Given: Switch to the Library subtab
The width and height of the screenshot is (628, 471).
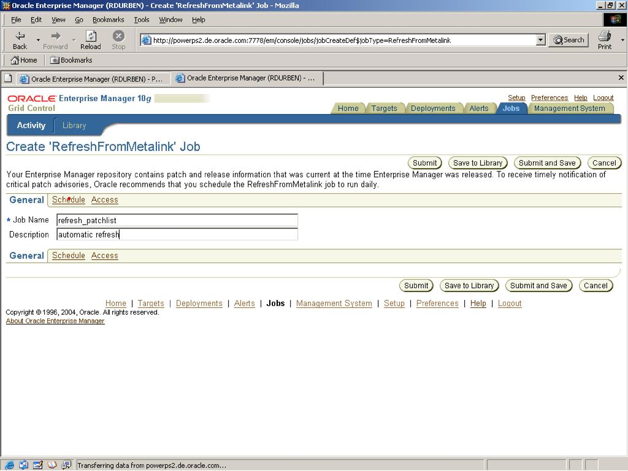Looking at the screenshot, I should 74,125.
